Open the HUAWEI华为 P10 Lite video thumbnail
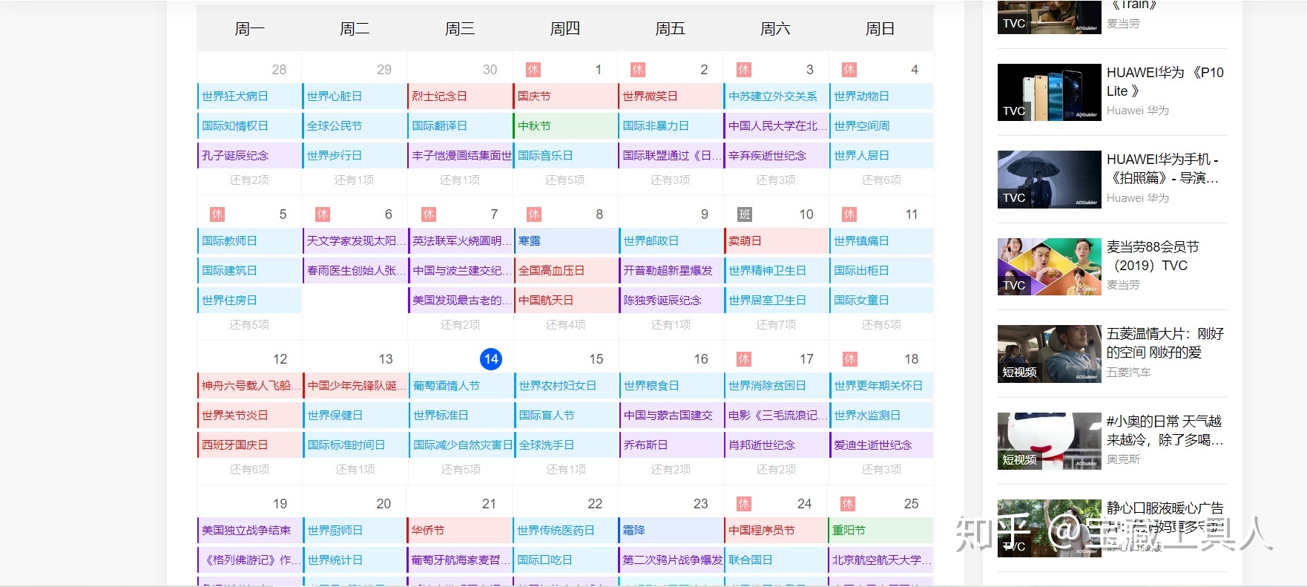1307x587 pixels. (1049, 93)
